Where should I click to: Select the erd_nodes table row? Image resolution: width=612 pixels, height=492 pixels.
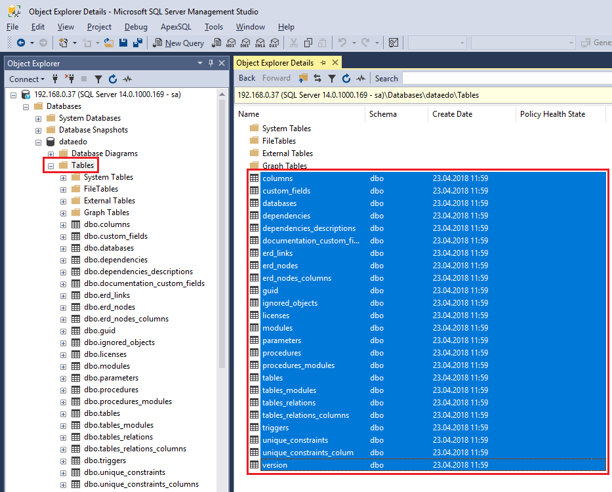pos(280,266)
